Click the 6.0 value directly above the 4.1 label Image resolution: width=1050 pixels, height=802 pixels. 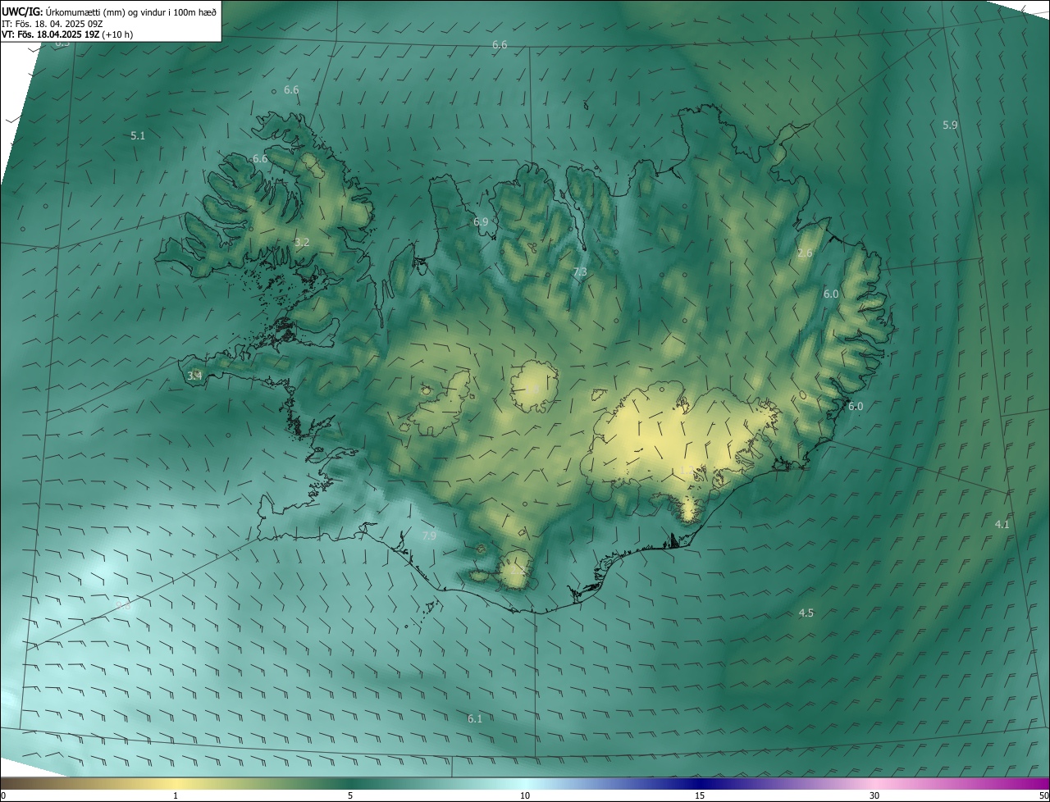coord(856,406)
